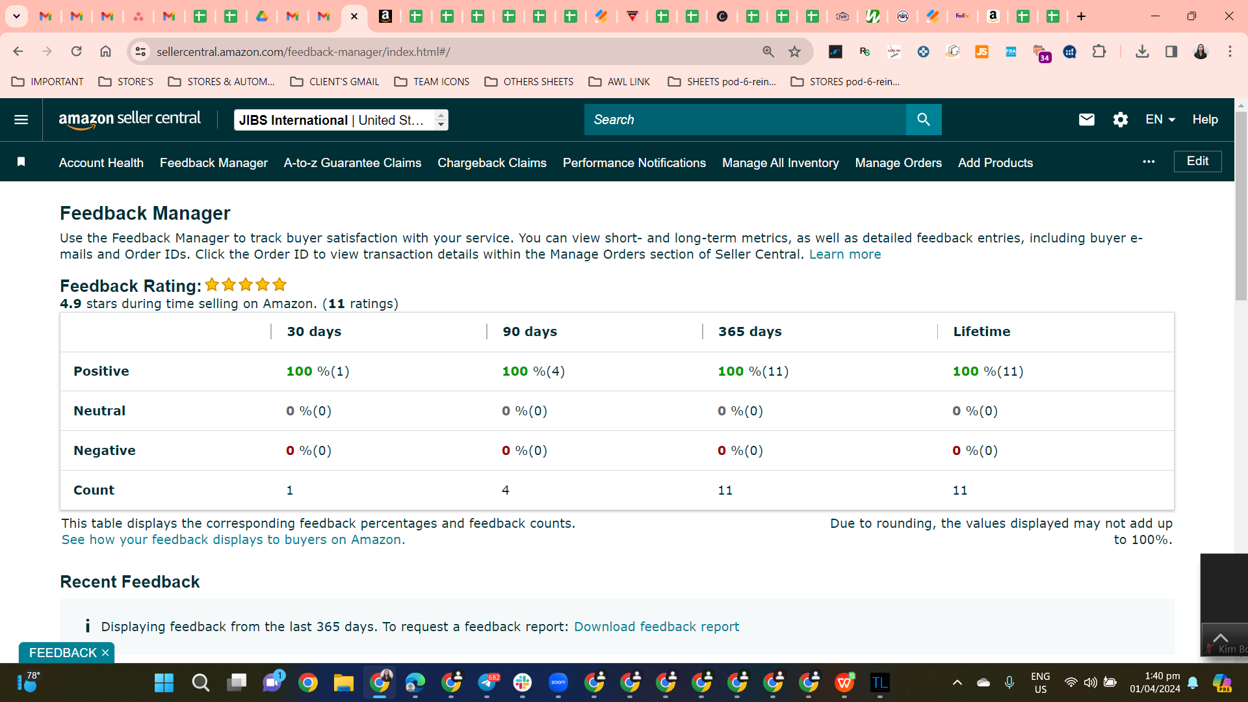Open the Seller Central hamburger menu

(x=21, y=120)
